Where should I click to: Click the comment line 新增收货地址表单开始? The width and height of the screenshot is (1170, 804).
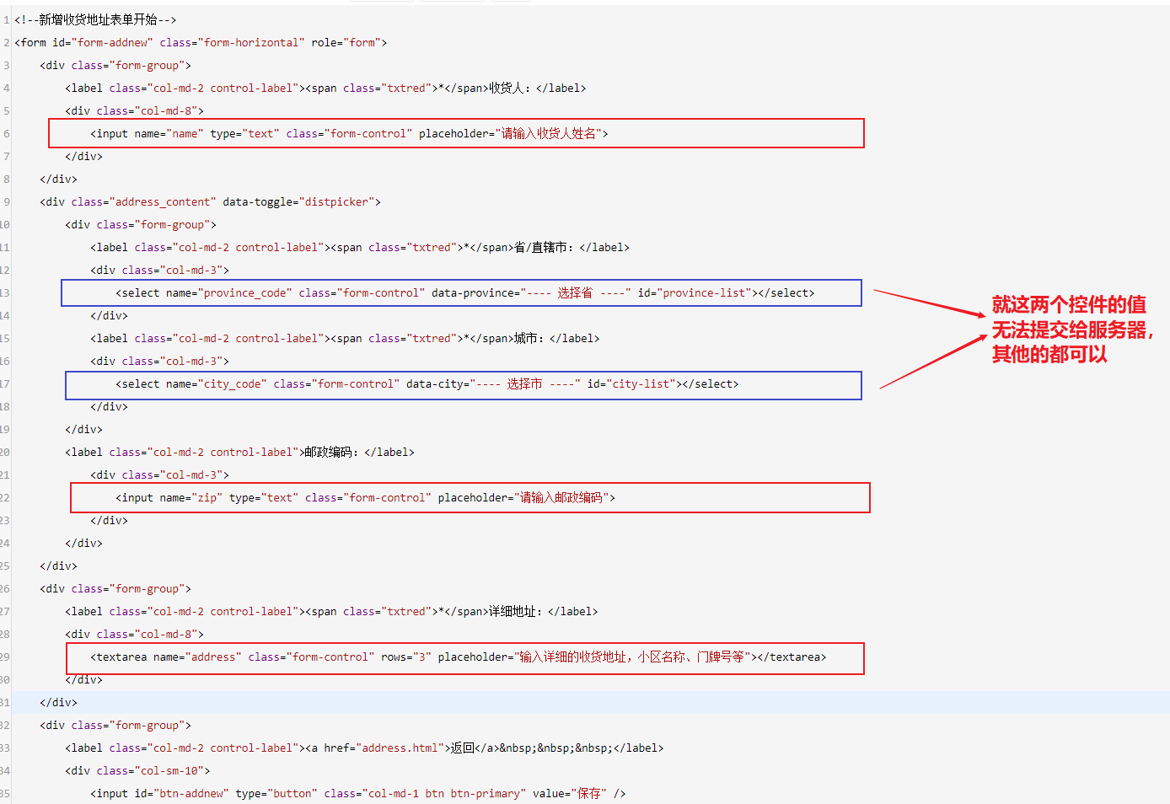point(95,19)
